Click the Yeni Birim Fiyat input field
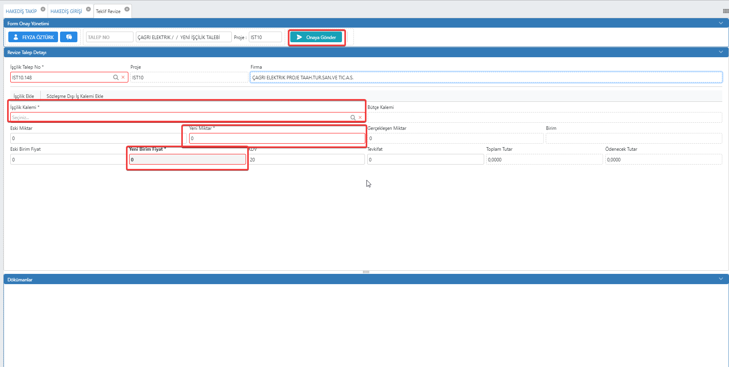The width and height of the screenshot is (729, 367). pyautogui.click(x=187, y=159)
